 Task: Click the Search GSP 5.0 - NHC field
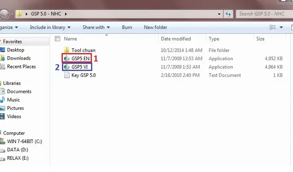(x=264, y=14)
